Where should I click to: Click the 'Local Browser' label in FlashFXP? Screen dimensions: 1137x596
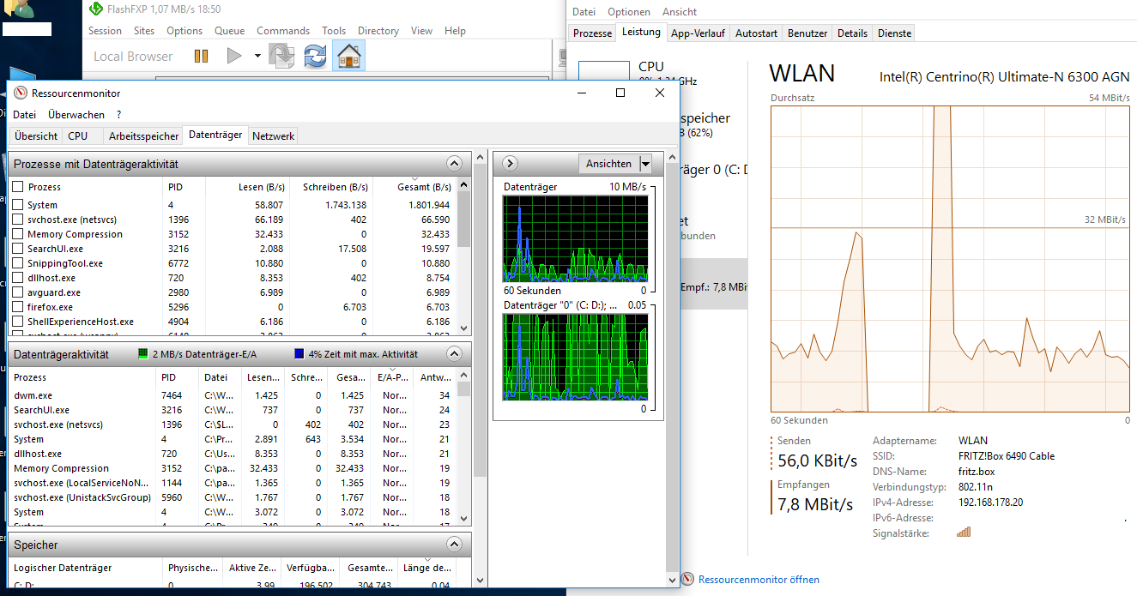pos(133,57)
